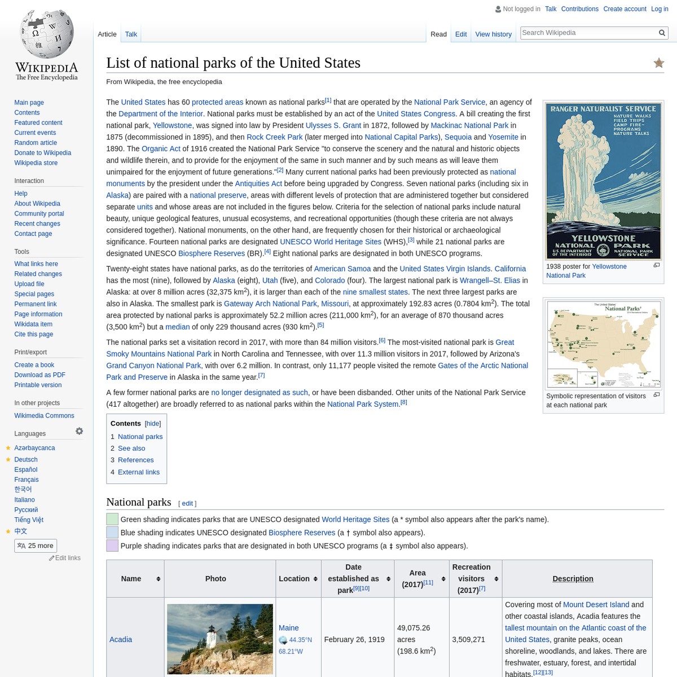The width and height of the screenshot is (677, 677).
Task: Enlarge the Yellowstone poster image icon
Action: 656,265
